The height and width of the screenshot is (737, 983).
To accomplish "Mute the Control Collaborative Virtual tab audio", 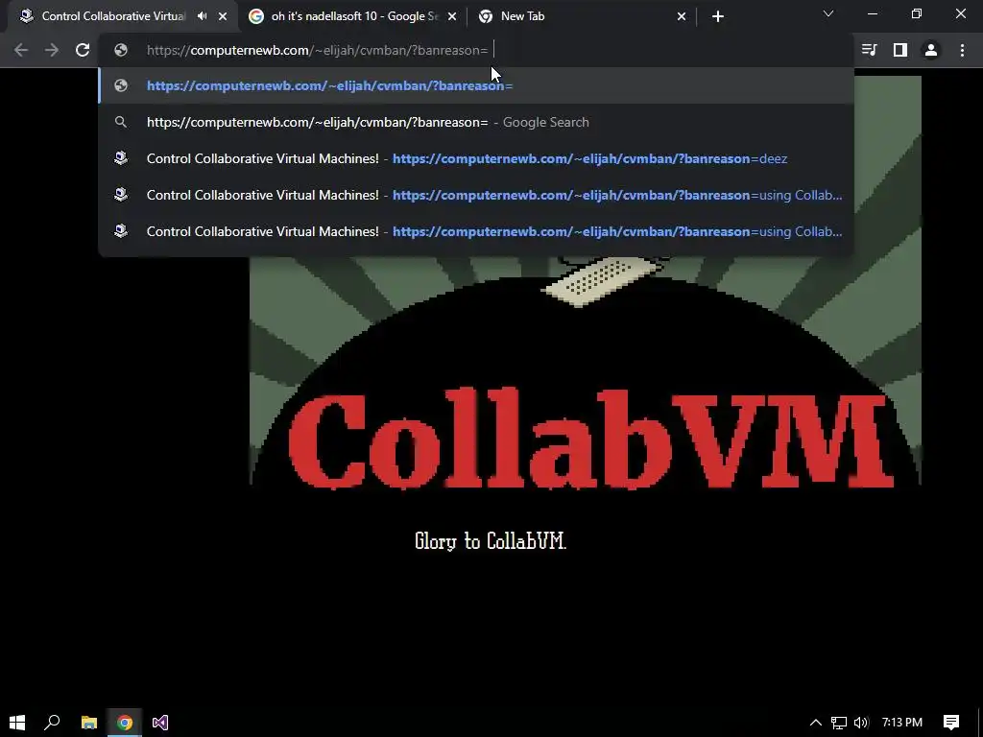I will pos(202,16).
